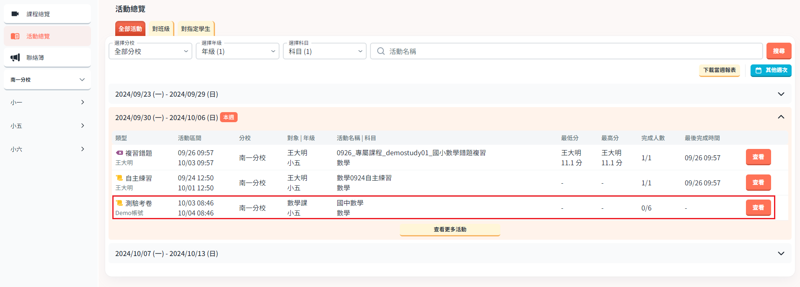Open 課程總覽 in the sidebar
The image size is (800, 287).
tap(47, 14)
